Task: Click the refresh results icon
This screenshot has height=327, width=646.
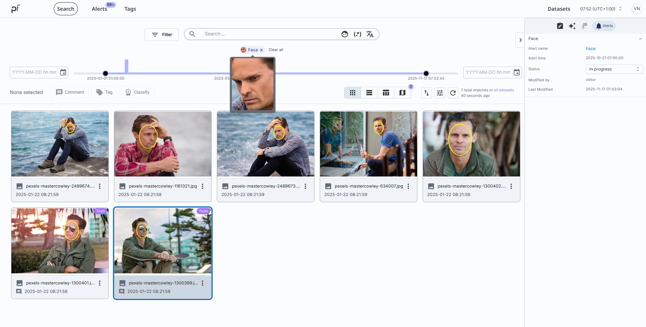Action: tap(453, 93)
